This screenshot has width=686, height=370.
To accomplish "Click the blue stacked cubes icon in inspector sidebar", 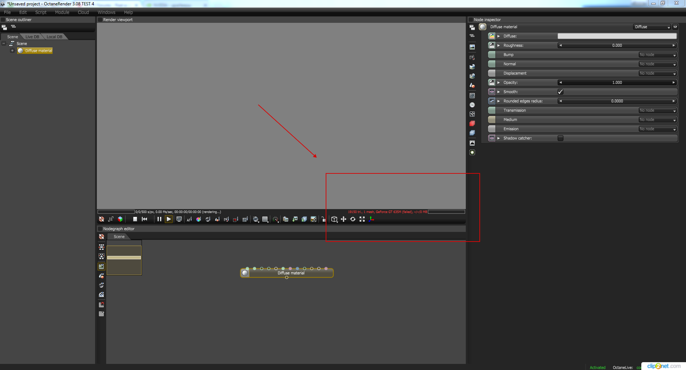I will click(472, 133).
